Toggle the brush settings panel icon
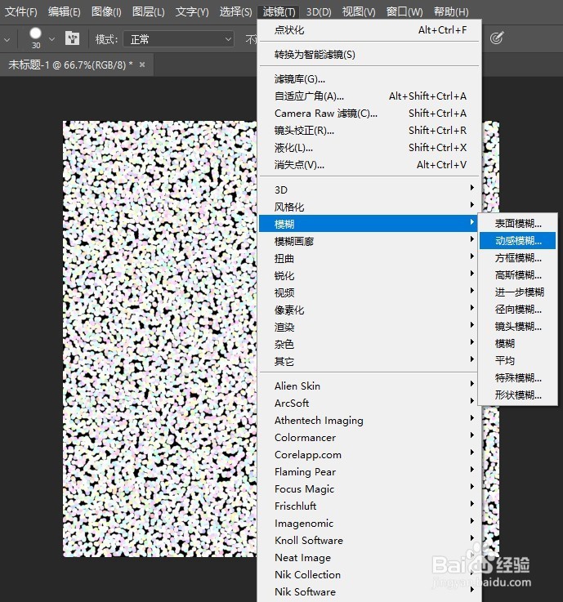Viewport: 563px width, 602px height. (x=72, y=38)
